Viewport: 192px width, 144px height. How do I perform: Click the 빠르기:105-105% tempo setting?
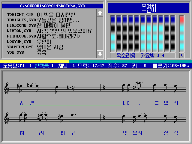[171, 66]
